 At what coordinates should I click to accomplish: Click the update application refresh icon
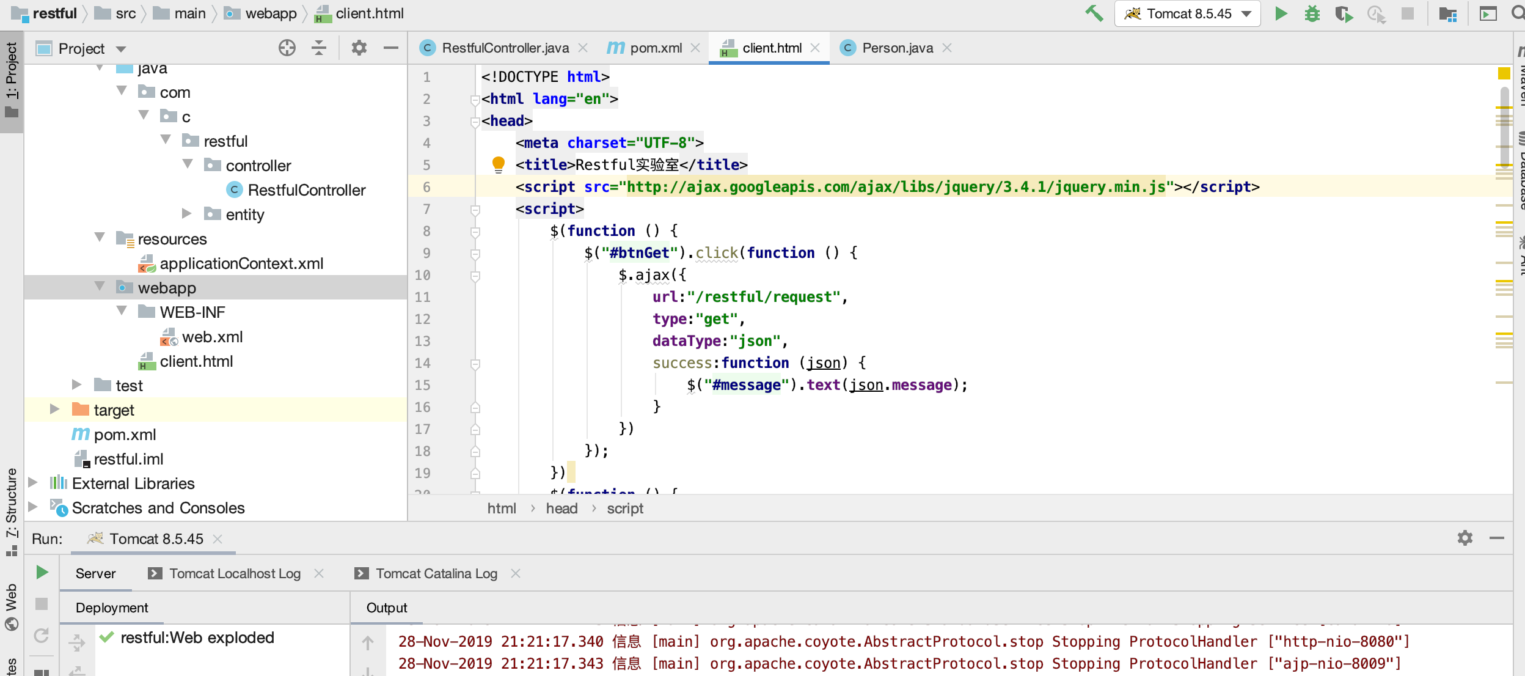42,636
